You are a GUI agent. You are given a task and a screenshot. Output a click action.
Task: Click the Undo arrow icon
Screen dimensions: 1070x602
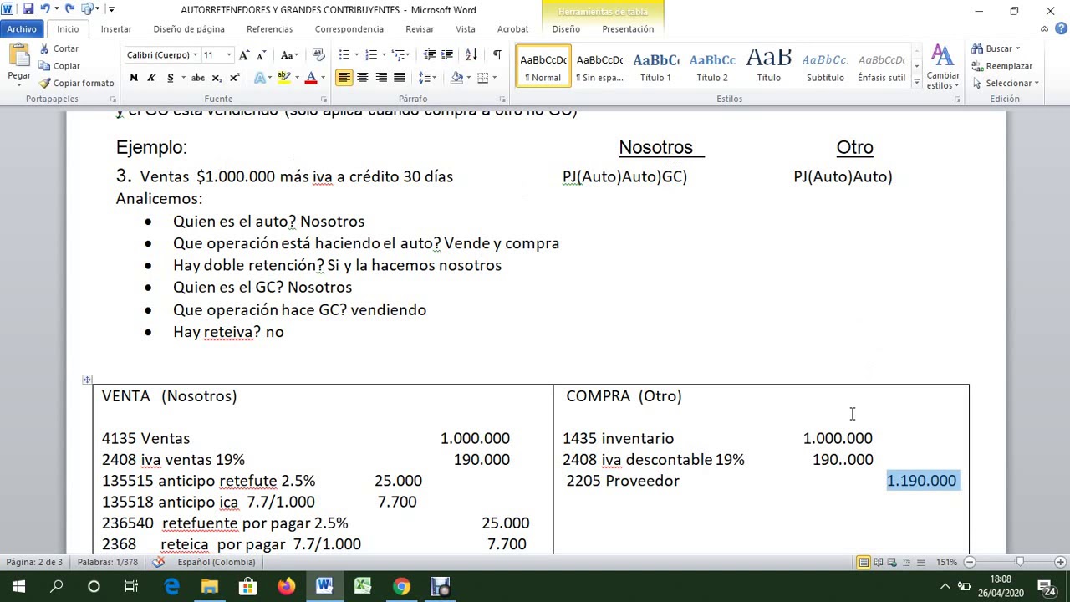click(45, 9)
